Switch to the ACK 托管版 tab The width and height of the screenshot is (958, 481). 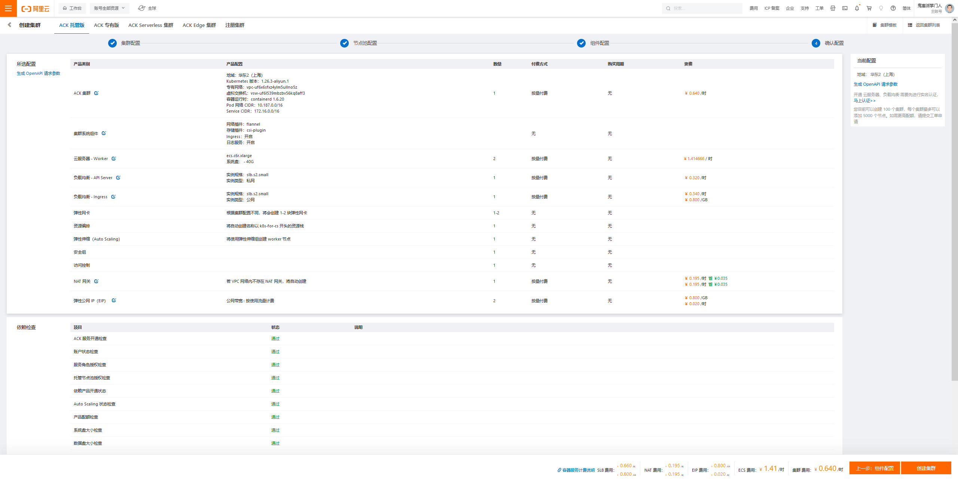(x=71, y=25)
